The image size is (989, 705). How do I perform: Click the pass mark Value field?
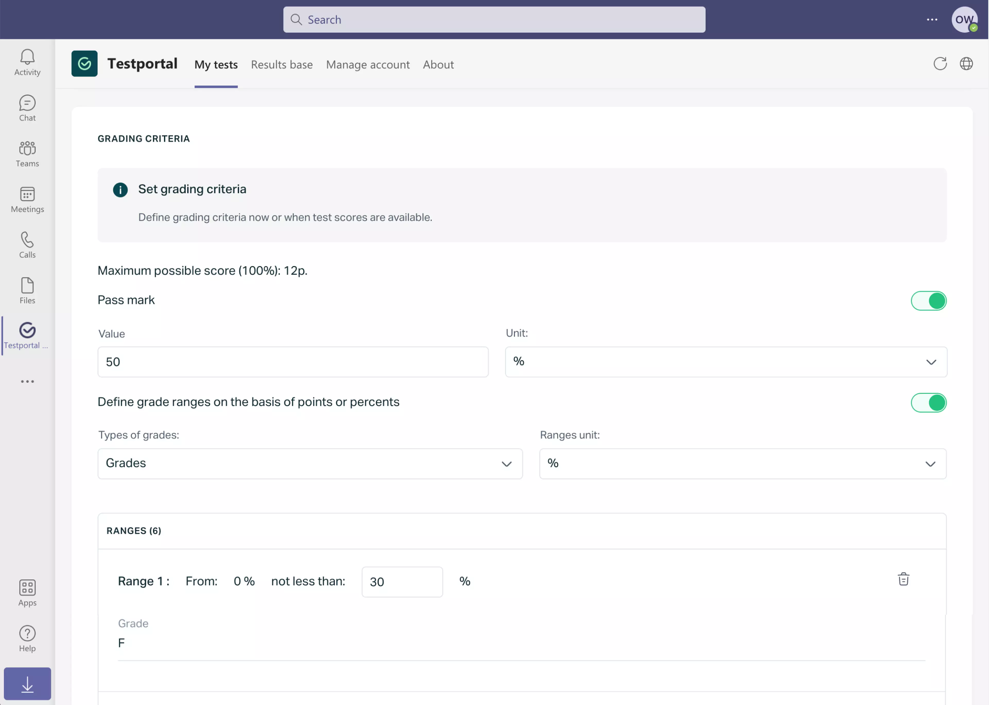(293, 362)
